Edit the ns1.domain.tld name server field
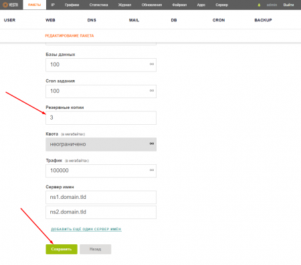 coord(101,197)
